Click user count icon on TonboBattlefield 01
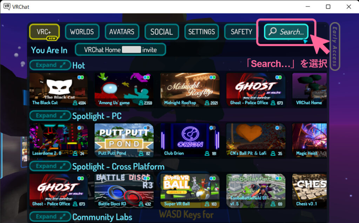The width and height of the screenshot is (359, 223). [273, 204]
